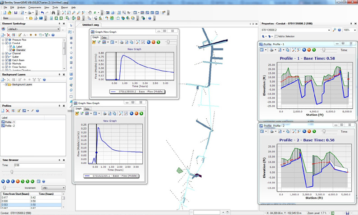Open the <default> symbology dropdown
Screen dimensions: 358x215
tap(59, 29)
